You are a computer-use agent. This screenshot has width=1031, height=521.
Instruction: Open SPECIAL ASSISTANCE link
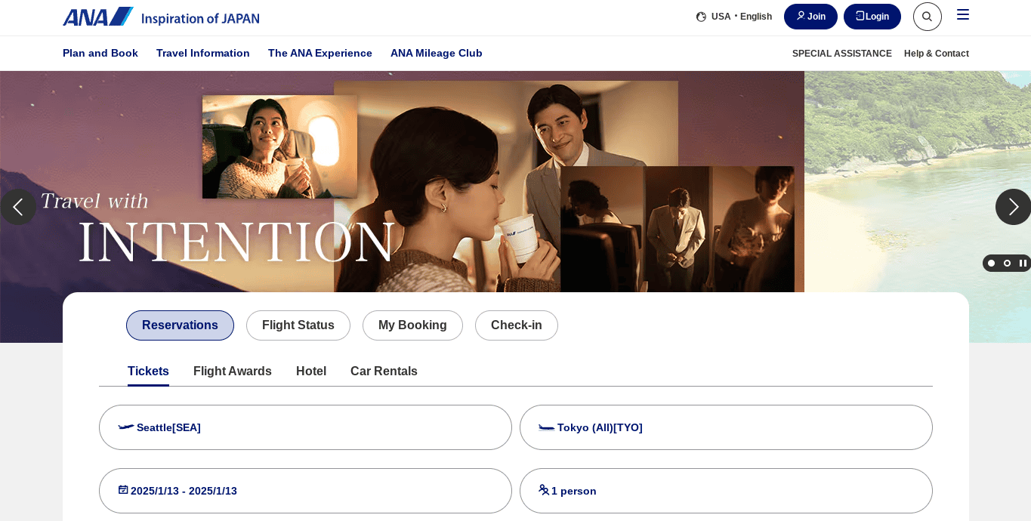click(842, 54)
